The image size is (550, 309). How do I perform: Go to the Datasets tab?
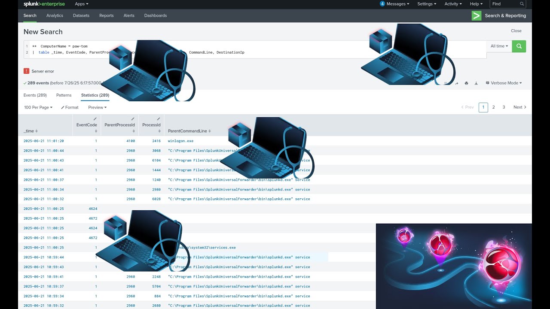(81, 15)
